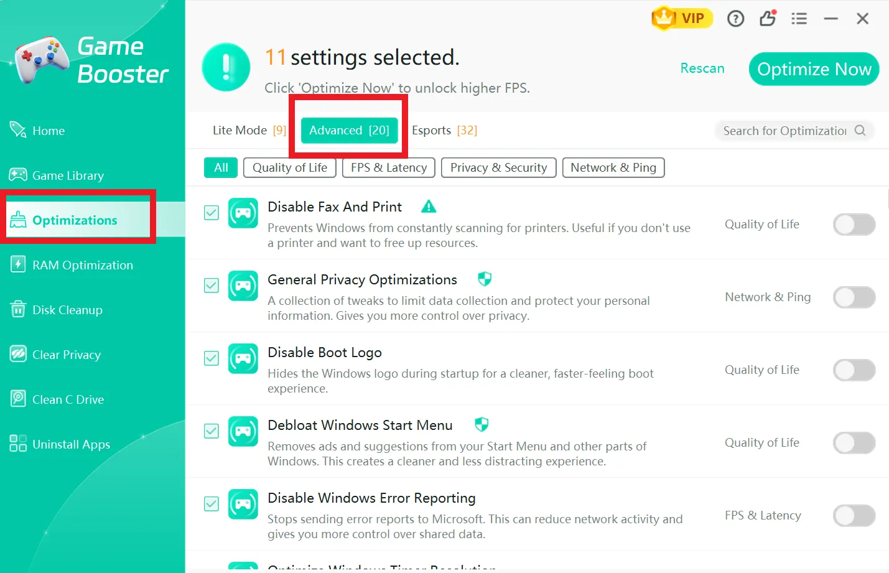Select the All filter

(221, 167)
